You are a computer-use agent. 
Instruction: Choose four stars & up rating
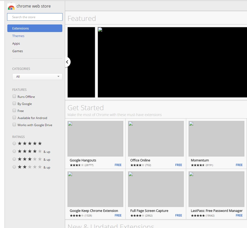point(14,151)
